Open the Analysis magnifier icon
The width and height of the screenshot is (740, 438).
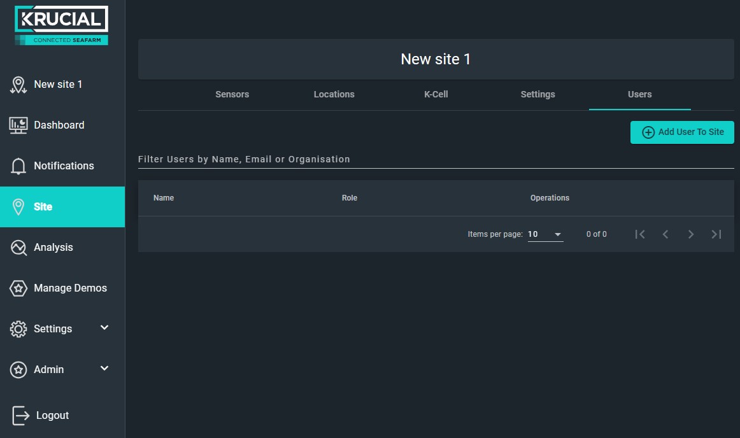[18, 247]
